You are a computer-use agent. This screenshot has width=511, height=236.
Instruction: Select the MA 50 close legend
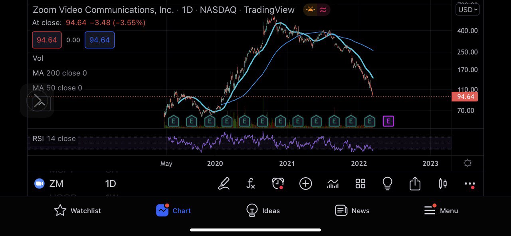[x=57, y=88]
